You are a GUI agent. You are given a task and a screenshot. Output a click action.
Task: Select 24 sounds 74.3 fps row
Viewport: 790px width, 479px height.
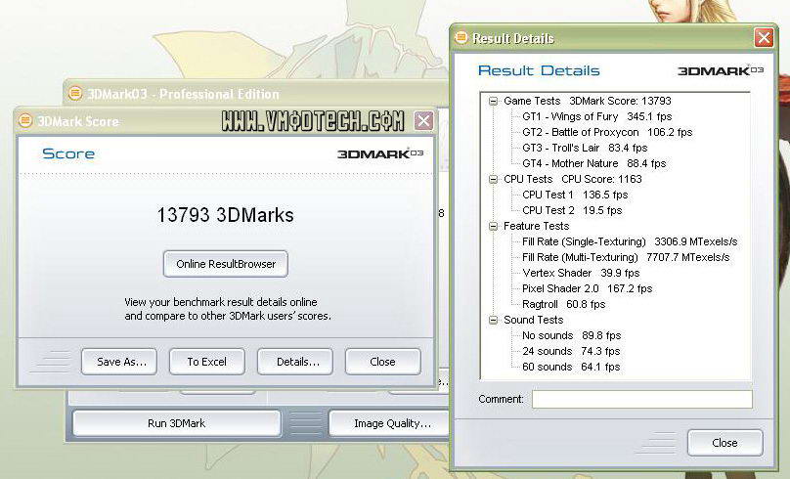pos(571,351)
